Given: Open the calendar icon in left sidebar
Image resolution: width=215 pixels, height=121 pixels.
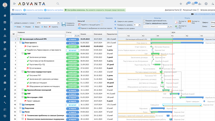Looking at the screenshot, I should point(5,22).
